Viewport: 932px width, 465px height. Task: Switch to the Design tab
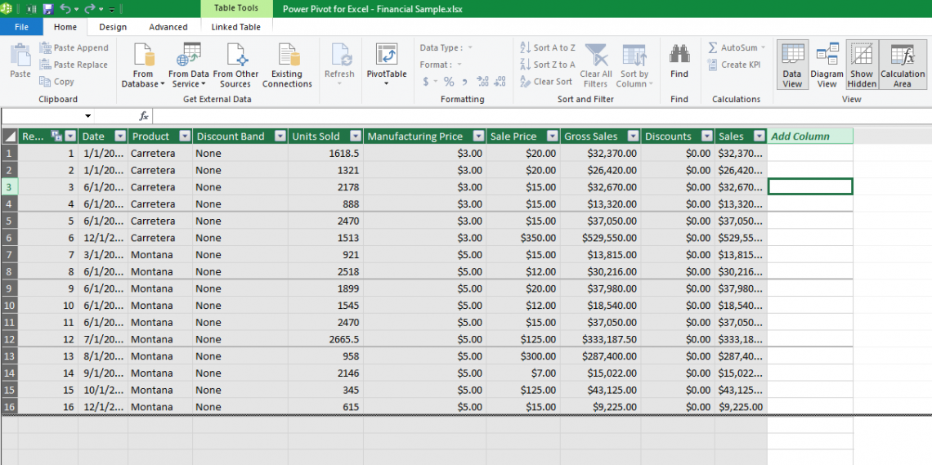(x=113, y=27)
